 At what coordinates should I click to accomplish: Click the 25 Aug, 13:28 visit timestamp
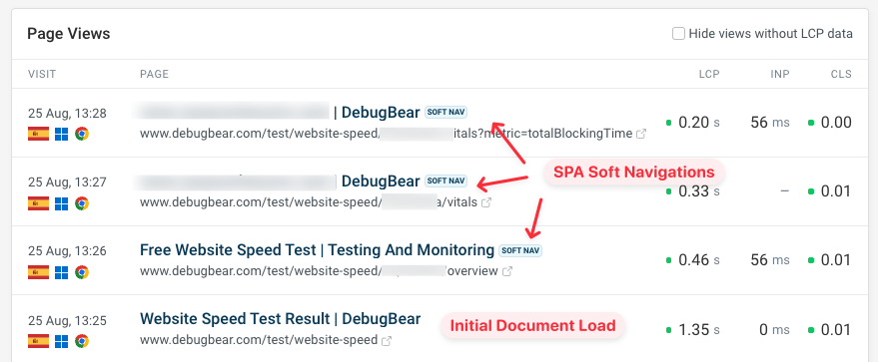coord(67,114)
